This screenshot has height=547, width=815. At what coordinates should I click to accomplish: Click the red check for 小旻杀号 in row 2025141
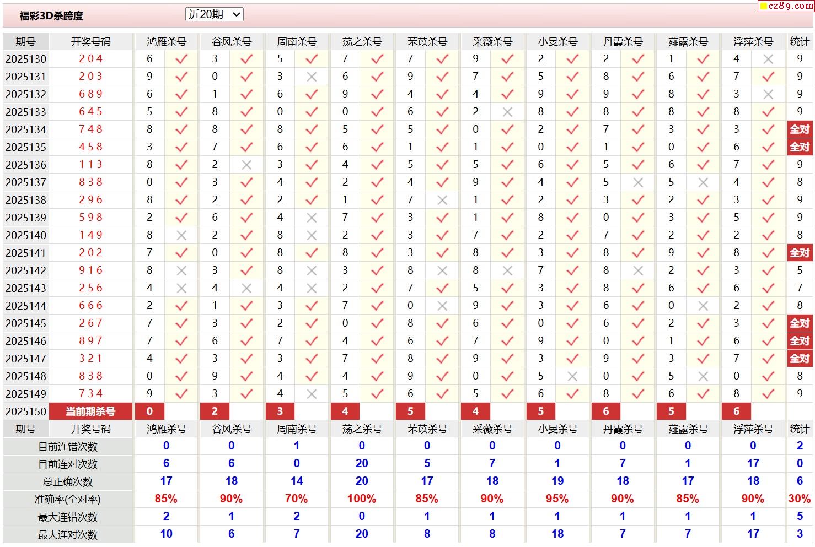572,253
